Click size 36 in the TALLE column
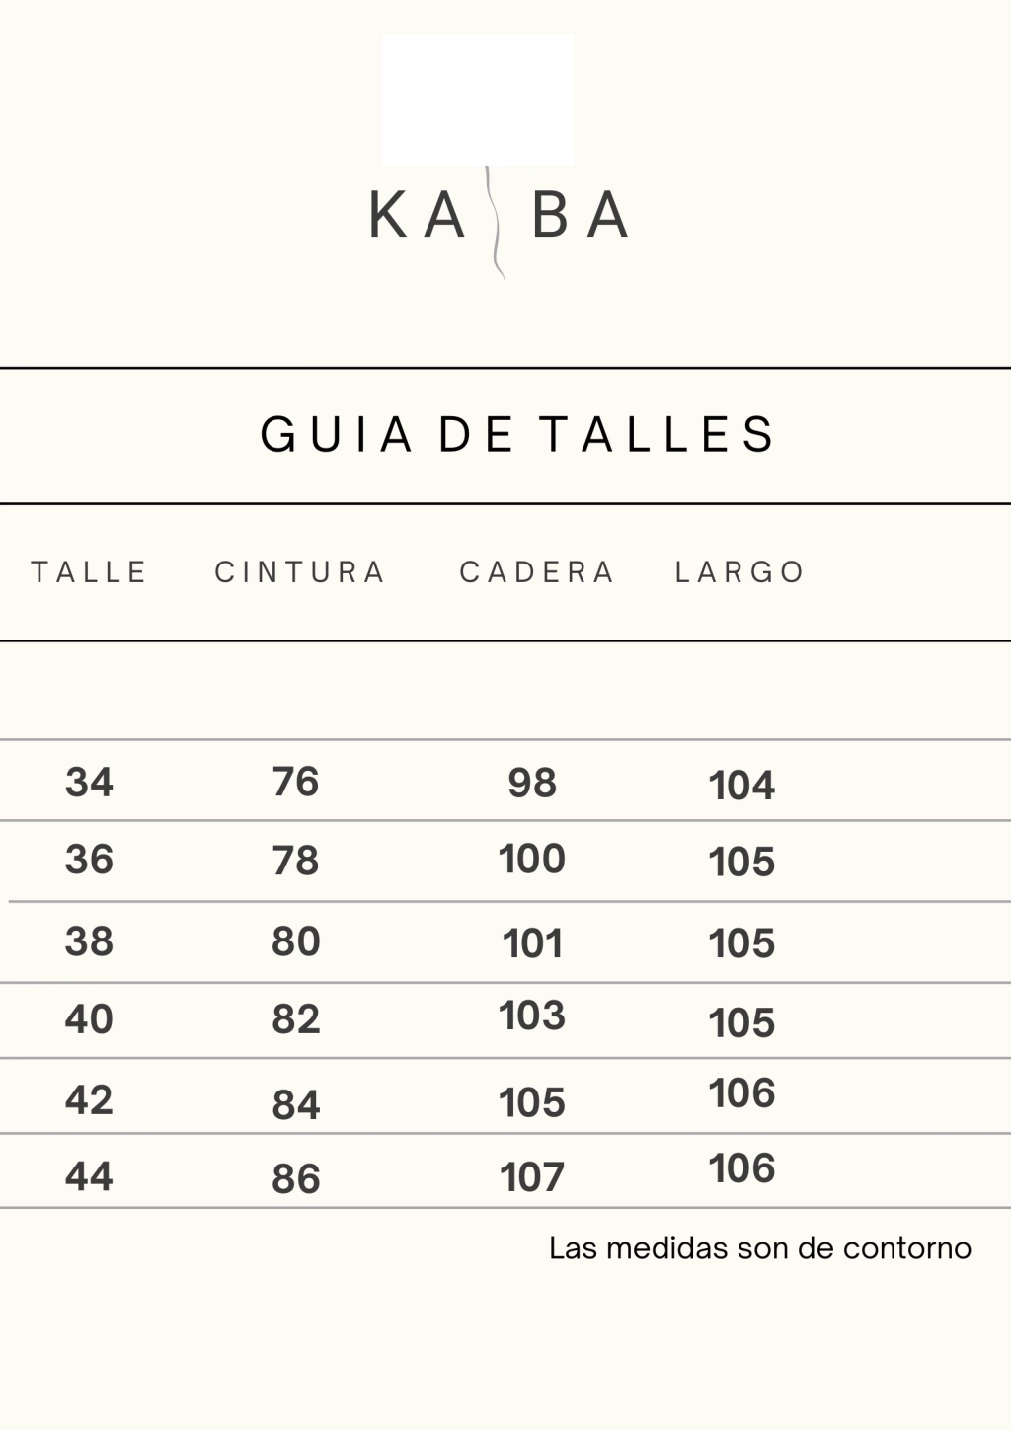 (89, 861)
